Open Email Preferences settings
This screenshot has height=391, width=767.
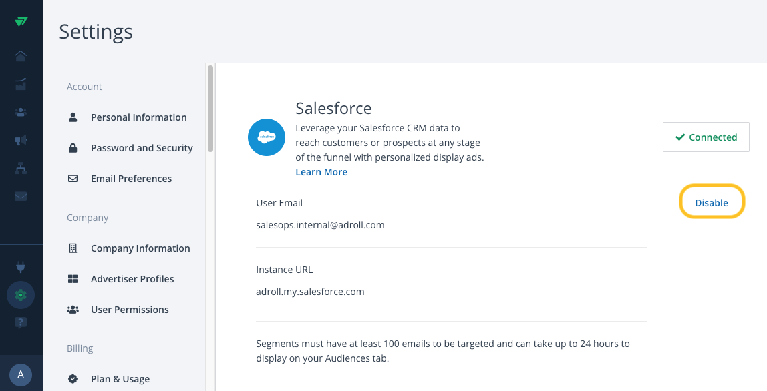click(x=131, y=179)
